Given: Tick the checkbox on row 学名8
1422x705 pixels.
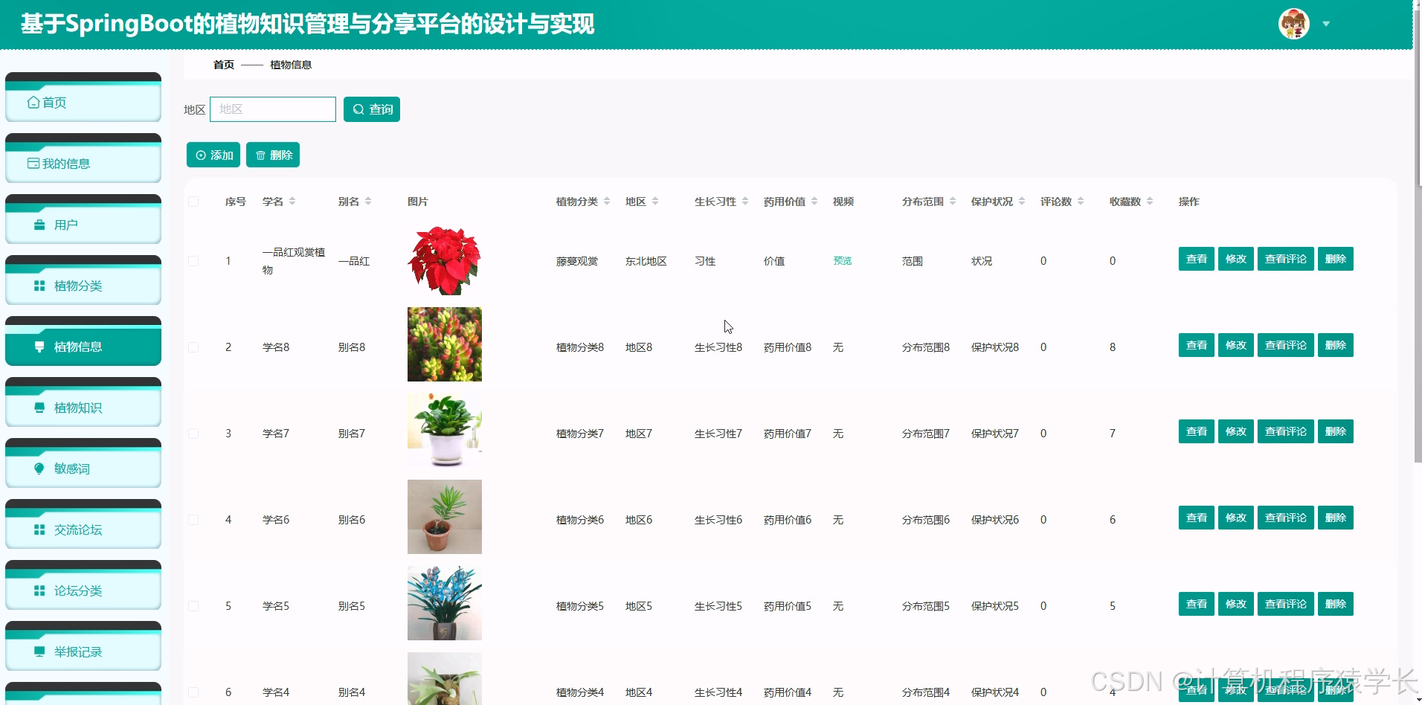Looking at the screenshot, I should coord(193,347).
